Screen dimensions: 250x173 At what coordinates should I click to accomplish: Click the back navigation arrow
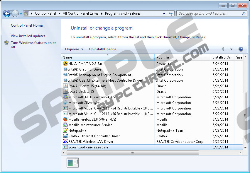7,13
